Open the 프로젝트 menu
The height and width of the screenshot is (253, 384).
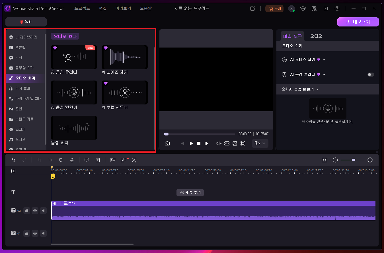[x=82, y=9]
